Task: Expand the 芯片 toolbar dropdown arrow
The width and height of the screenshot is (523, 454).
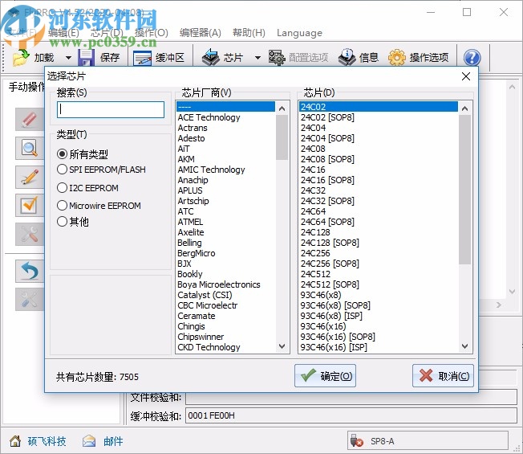Action: click(x=257, y=58)
